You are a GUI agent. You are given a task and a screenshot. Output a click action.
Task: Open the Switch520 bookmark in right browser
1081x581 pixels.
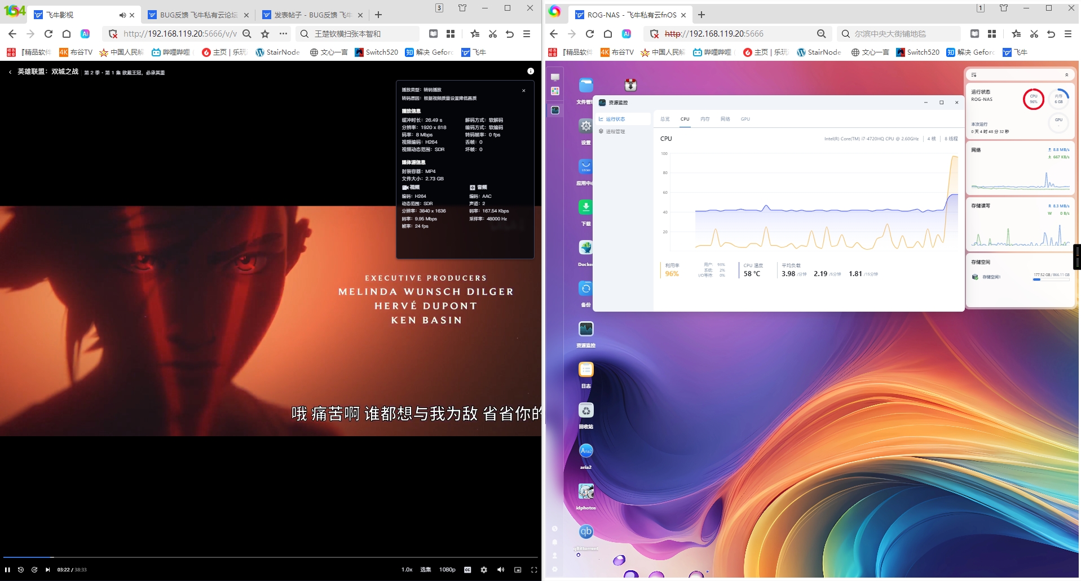[x=917, y=52]
